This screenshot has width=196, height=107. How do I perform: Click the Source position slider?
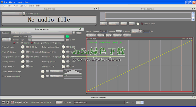pos(46,37)
